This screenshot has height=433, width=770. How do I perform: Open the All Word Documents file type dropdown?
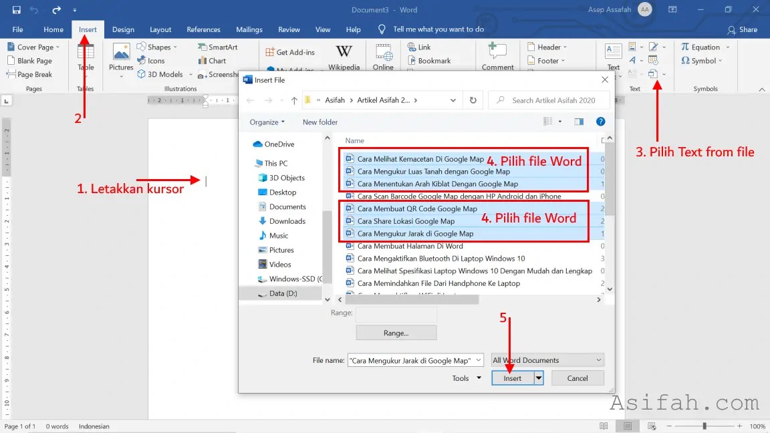(x=547, y=360)
